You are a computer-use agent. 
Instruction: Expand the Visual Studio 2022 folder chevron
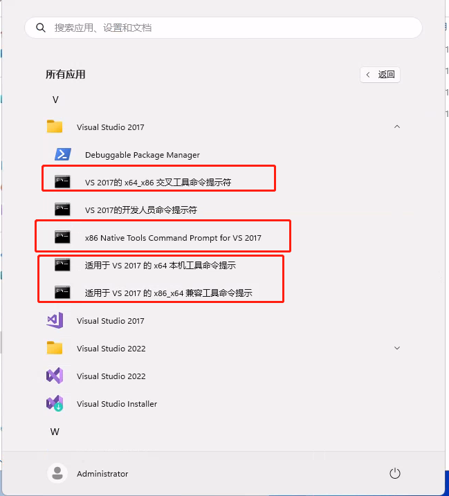397,348
